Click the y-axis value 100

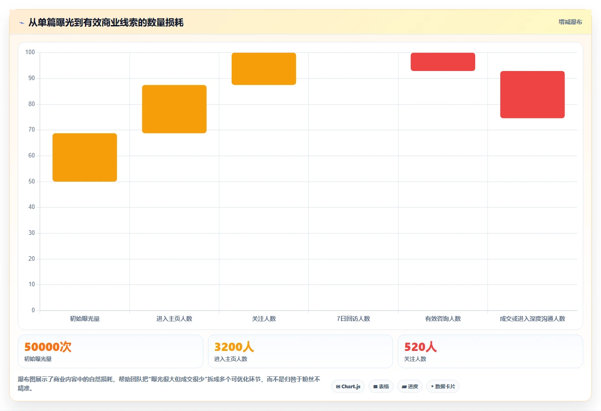30,52
